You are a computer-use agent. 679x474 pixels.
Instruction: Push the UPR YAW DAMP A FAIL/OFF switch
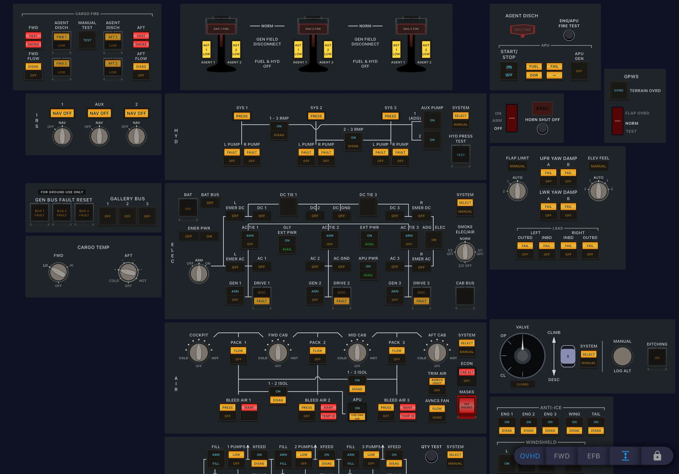coord(548,177)
